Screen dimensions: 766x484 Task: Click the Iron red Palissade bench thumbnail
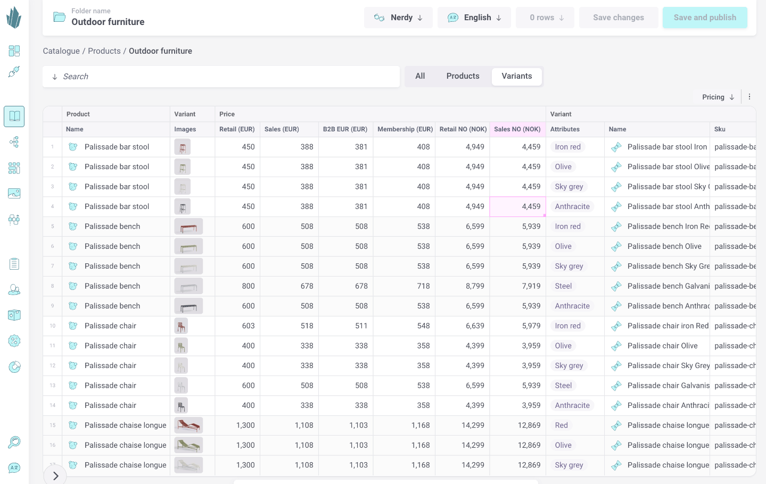188,227
